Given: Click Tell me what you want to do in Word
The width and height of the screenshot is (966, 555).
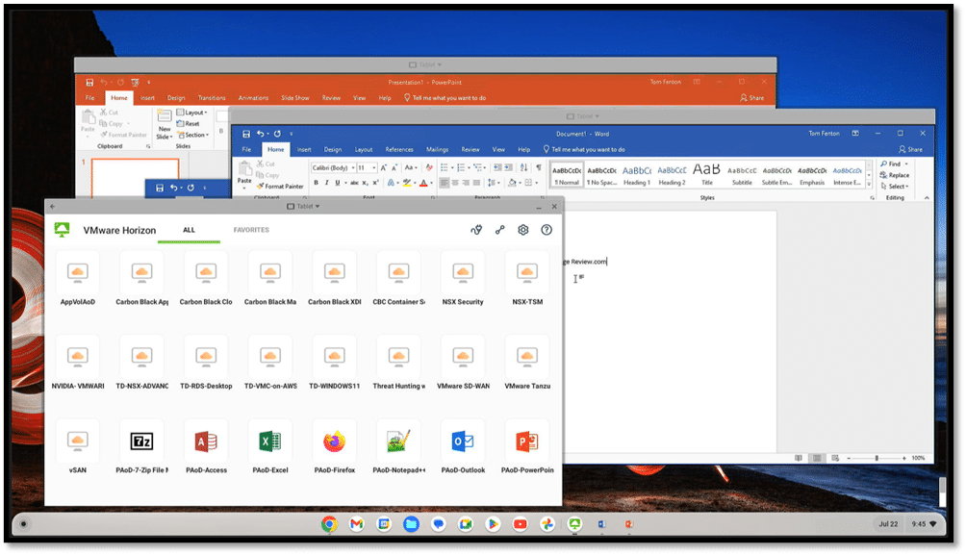Looking at the screenshot, I should point(584,150).
